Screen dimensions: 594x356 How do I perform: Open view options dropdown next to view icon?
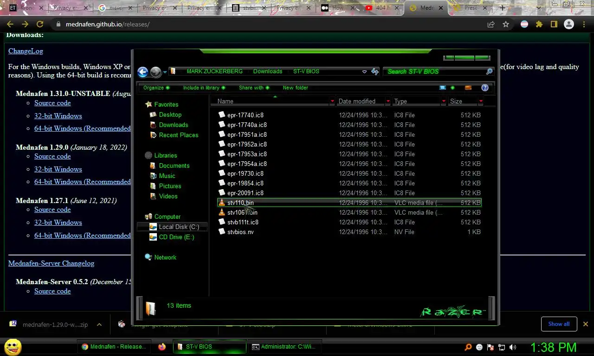(x=452, y=88)
